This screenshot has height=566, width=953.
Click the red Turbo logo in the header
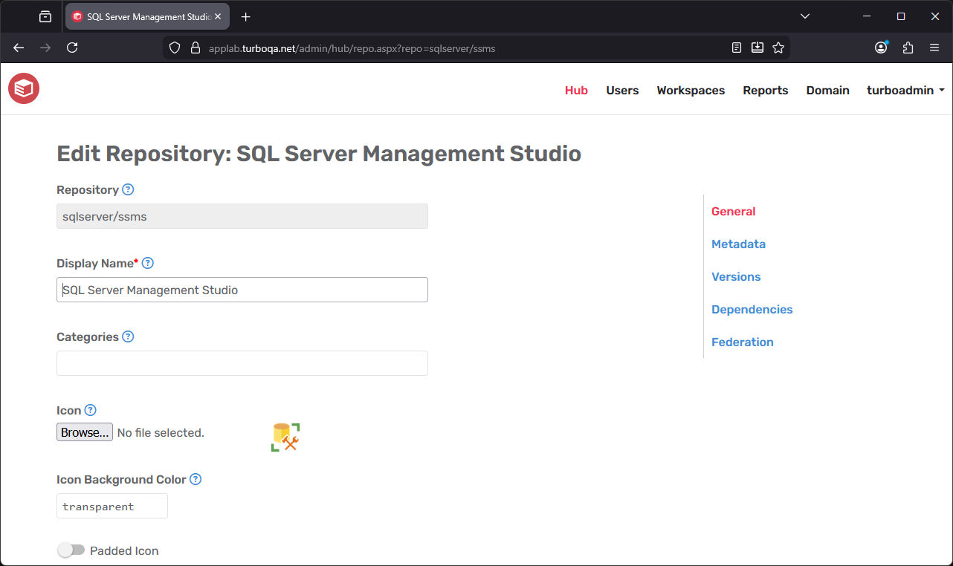tap(23, 88)
